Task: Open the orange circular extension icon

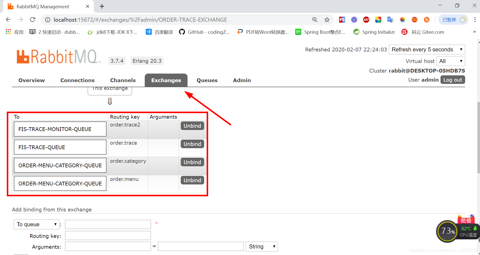Action: tap(426, 20)
